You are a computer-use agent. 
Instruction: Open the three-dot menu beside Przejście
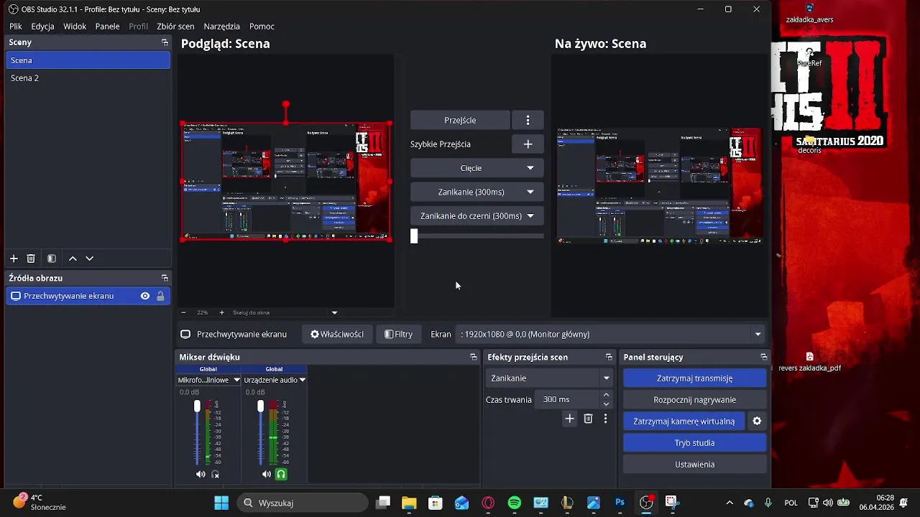(x=528, y=120)
